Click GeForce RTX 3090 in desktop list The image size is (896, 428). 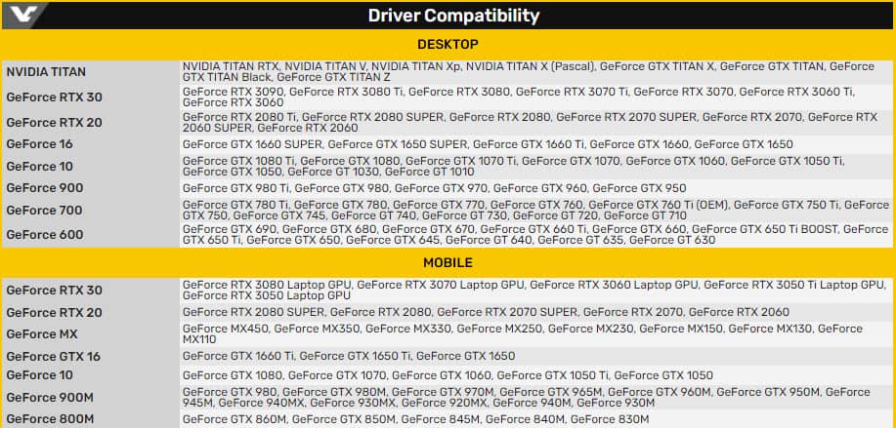click(x=235, y=92)
